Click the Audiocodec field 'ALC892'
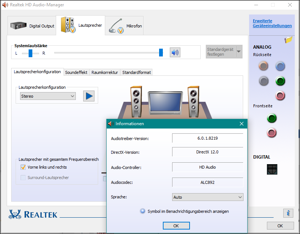Viewport: 300px width, 234px height. (x=207, y=182)
